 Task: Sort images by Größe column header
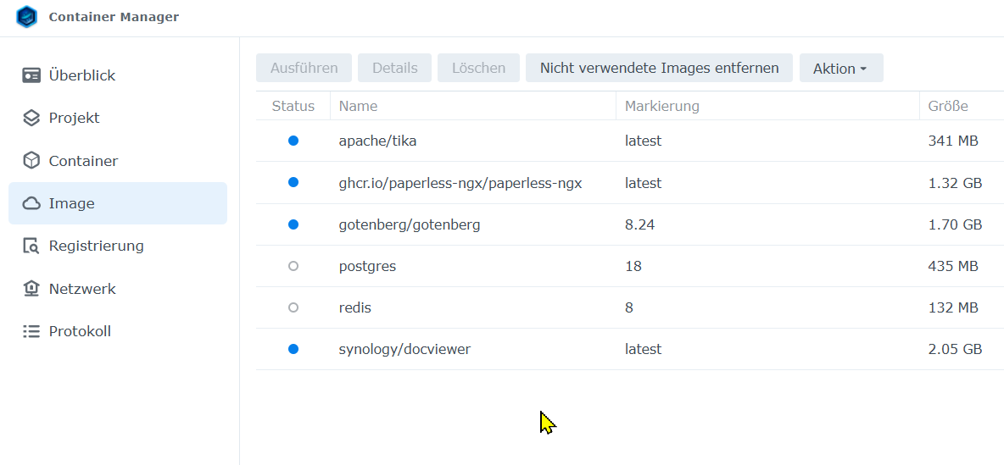[948, 106]
